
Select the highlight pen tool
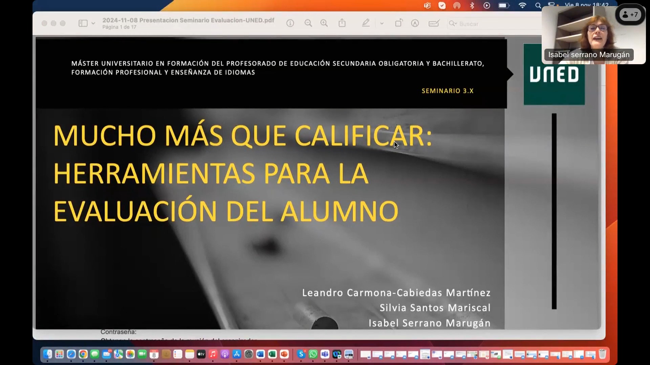coord(366,23)
